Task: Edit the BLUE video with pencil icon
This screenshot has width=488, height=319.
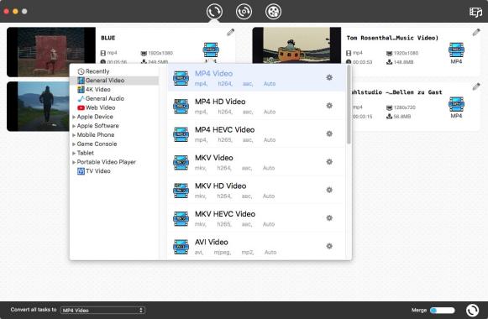Action: pos(231,33)
